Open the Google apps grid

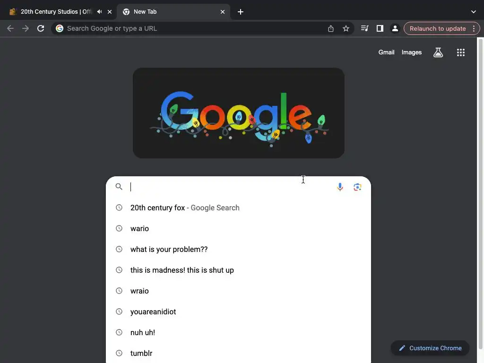tap(461, 52)
